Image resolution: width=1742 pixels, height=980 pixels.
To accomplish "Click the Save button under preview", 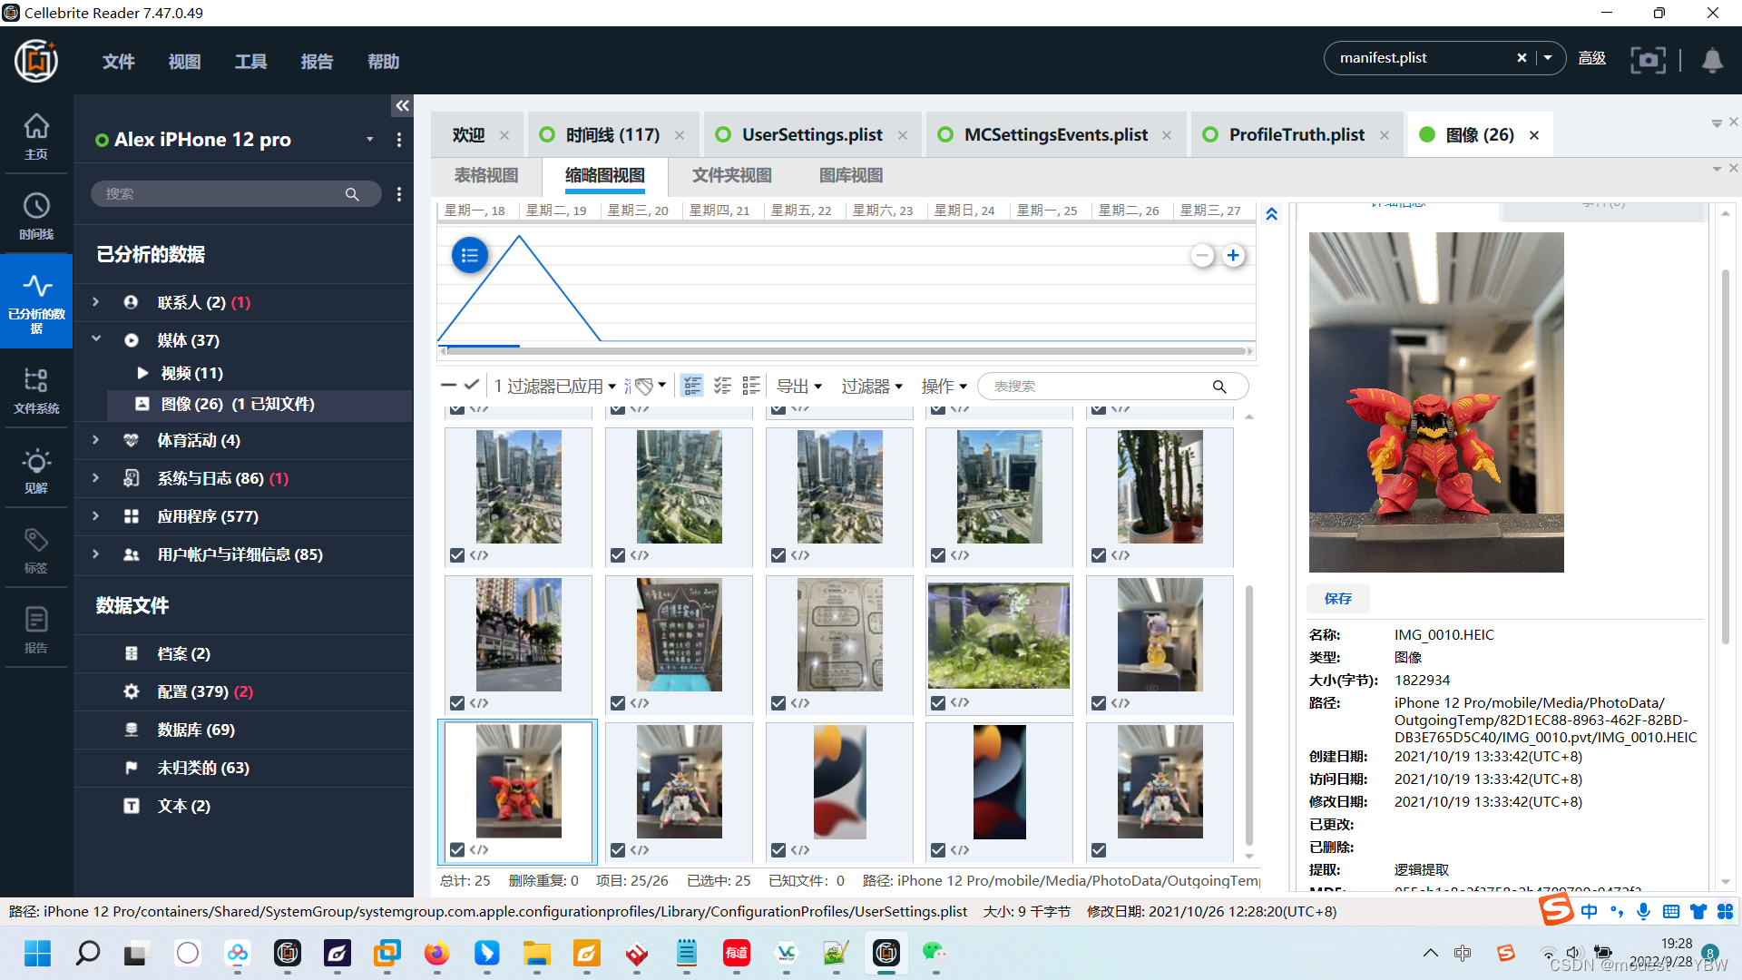I will [x=1337, y=598].
